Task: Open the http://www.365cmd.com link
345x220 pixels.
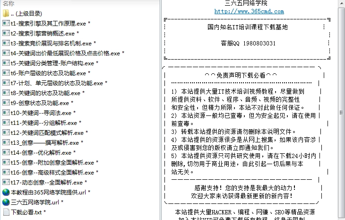Action: click(x=249, y=11)
